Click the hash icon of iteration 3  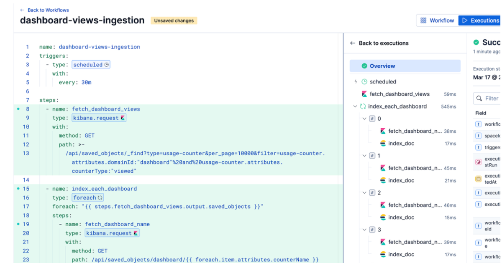pos(372,230)
